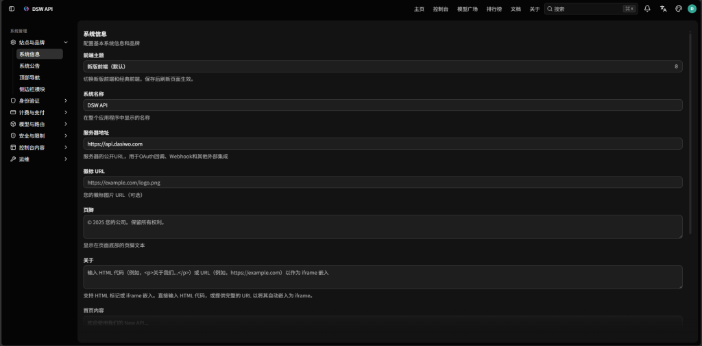The height and width of the screenshot is (346, 702).
Task: Open 排行榜 in top navigation
Action: pos(494,9)
